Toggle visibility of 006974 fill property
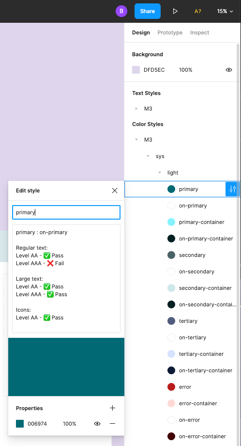241x446 pixels. (97, 424)
